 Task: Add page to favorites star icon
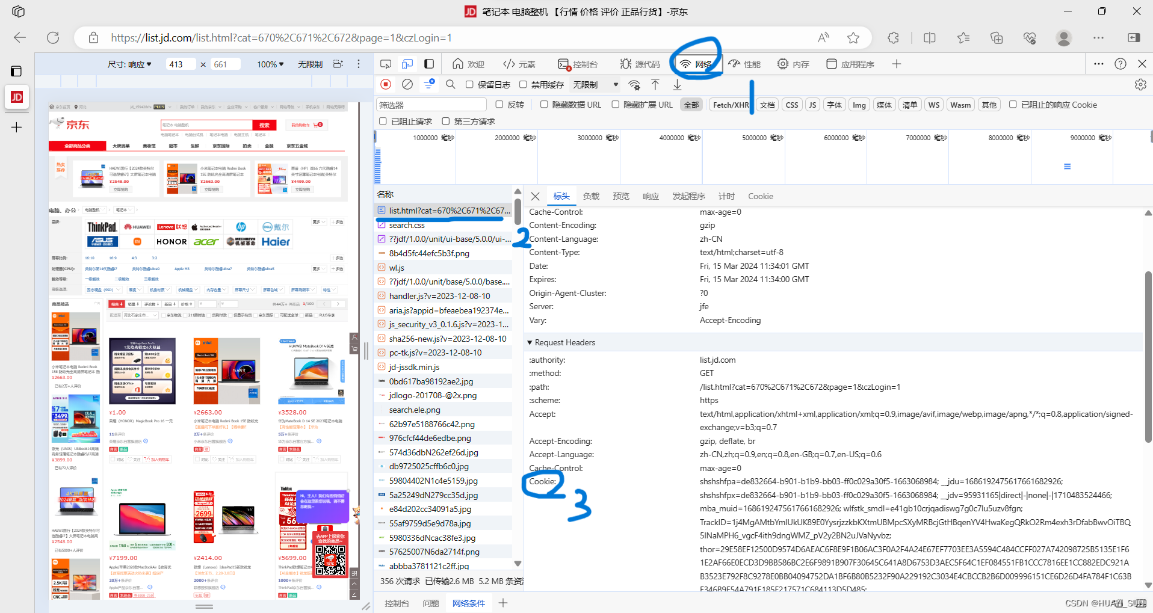853,37
